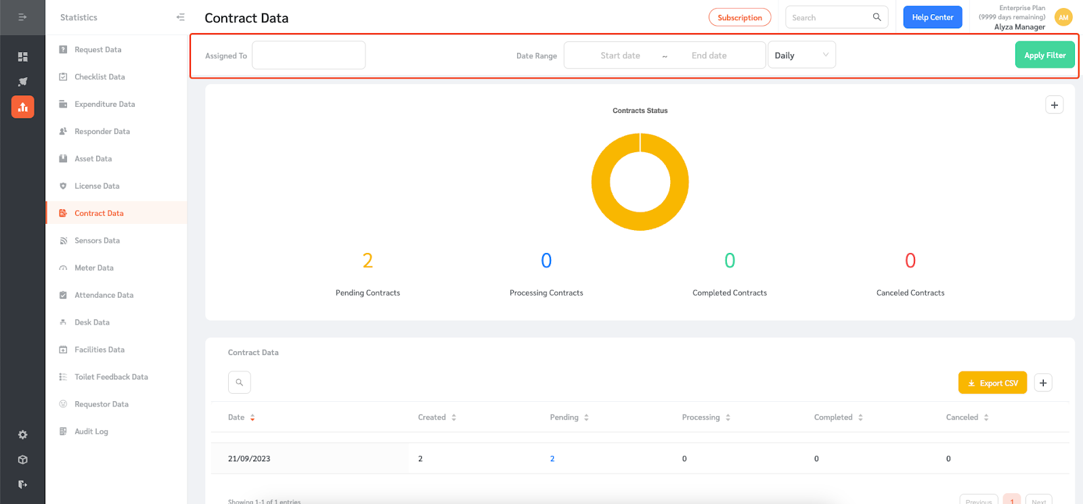Click the Canceled Contracts count 0
The image size is (1083, 504).
[910, 260]
